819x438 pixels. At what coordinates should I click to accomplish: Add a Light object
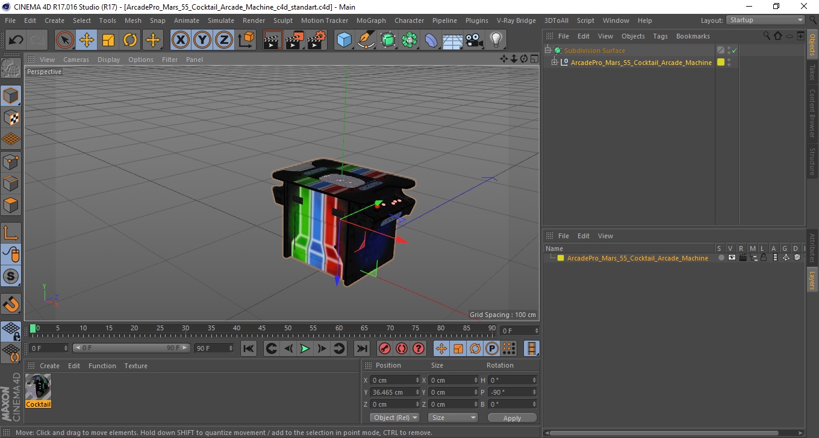496,40
